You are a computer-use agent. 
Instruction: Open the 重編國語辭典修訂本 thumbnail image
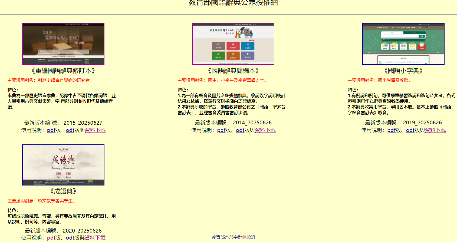pyautogui.click(x=63, y=44)
